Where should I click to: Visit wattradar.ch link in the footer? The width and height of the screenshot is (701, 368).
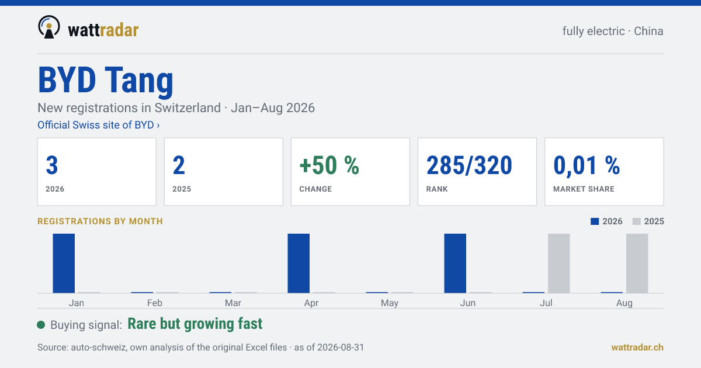(x=637, y=347)
